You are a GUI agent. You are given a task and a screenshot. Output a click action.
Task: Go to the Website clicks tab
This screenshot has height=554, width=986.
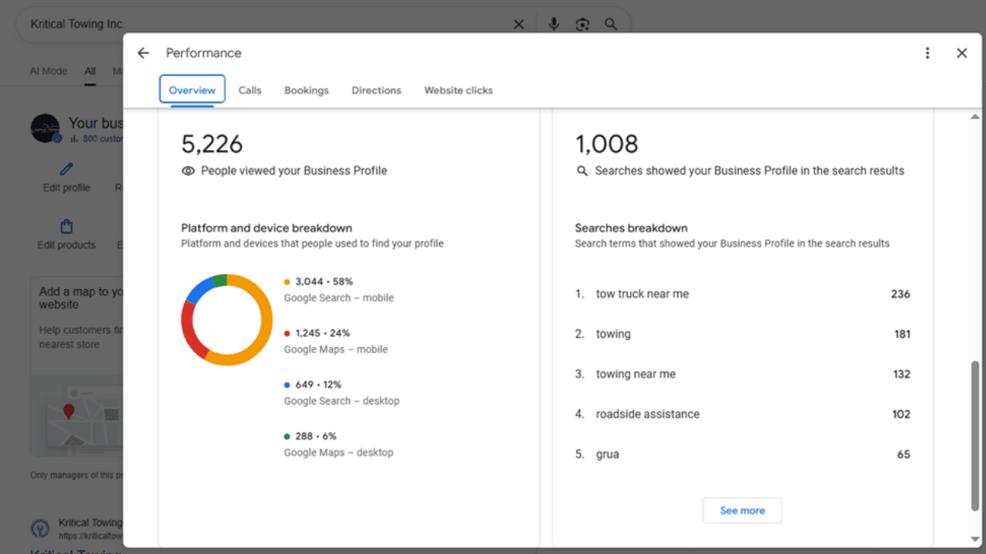pos(458,90)
